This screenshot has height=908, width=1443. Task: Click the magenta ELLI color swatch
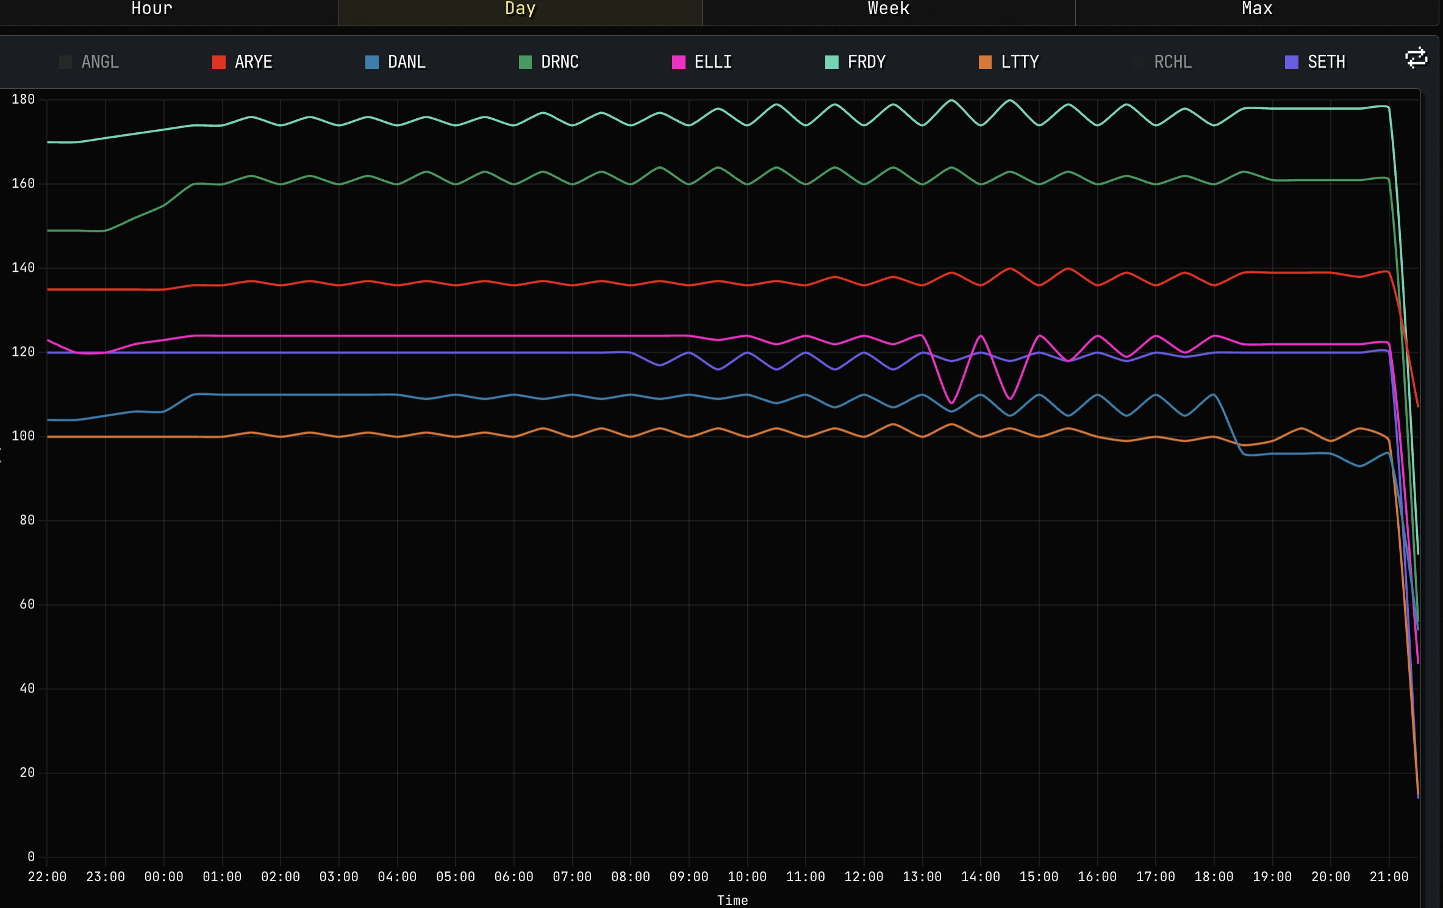[678, 62]
